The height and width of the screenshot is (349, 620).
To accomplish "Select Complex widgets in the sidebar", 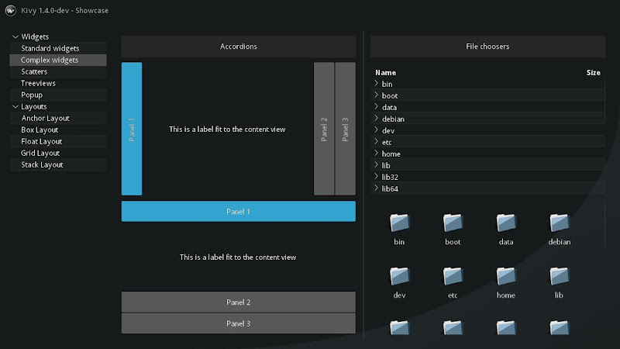I will (58, 60).
